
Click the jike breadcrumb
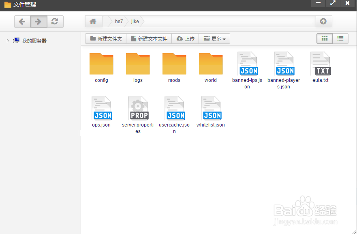[135, 21]
